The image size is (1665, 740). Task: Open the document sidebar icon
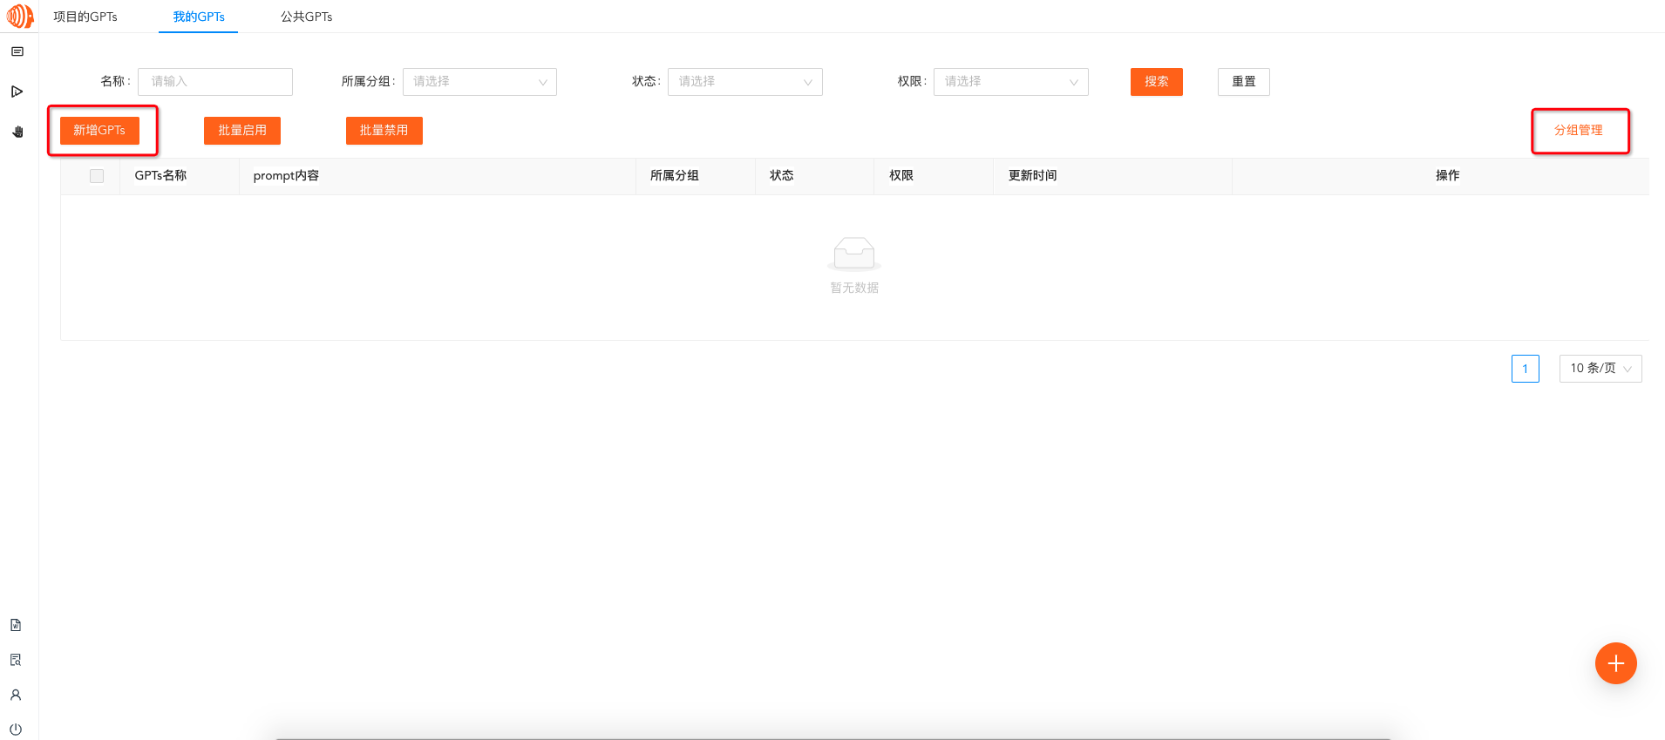[16, 625]
